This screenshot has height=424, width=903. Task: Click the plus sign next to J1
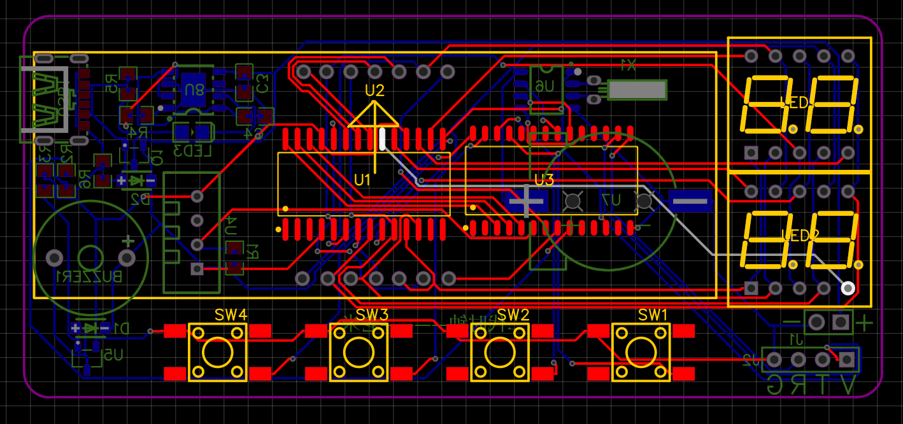tap(864, 322)
